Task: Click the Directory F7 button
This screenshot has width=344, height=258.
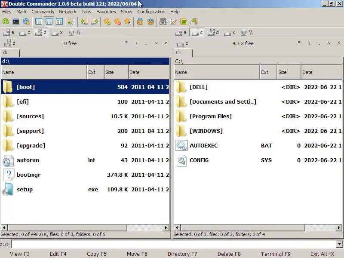Action: [x=182, y=254]
